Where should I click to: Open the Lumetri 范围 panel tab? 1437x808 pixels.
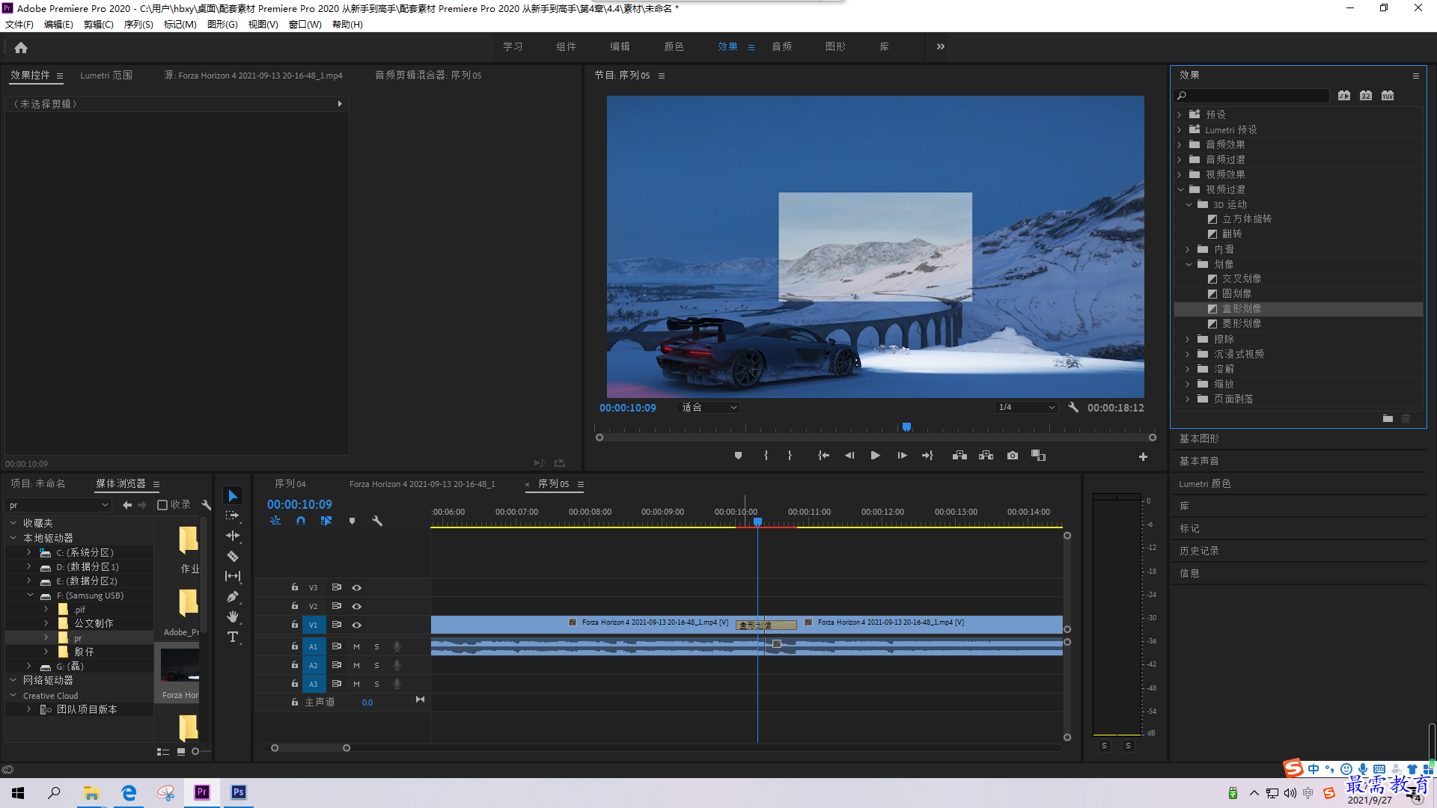coord(106,76)
